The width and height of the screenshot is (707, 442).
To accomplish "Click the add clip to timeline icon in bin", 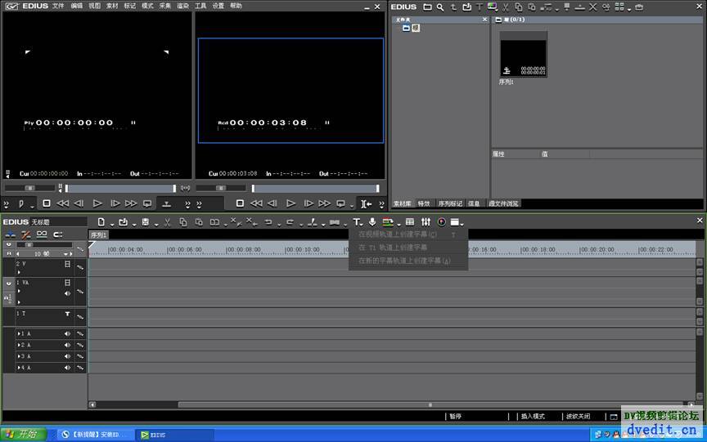I will pos(580,7).
